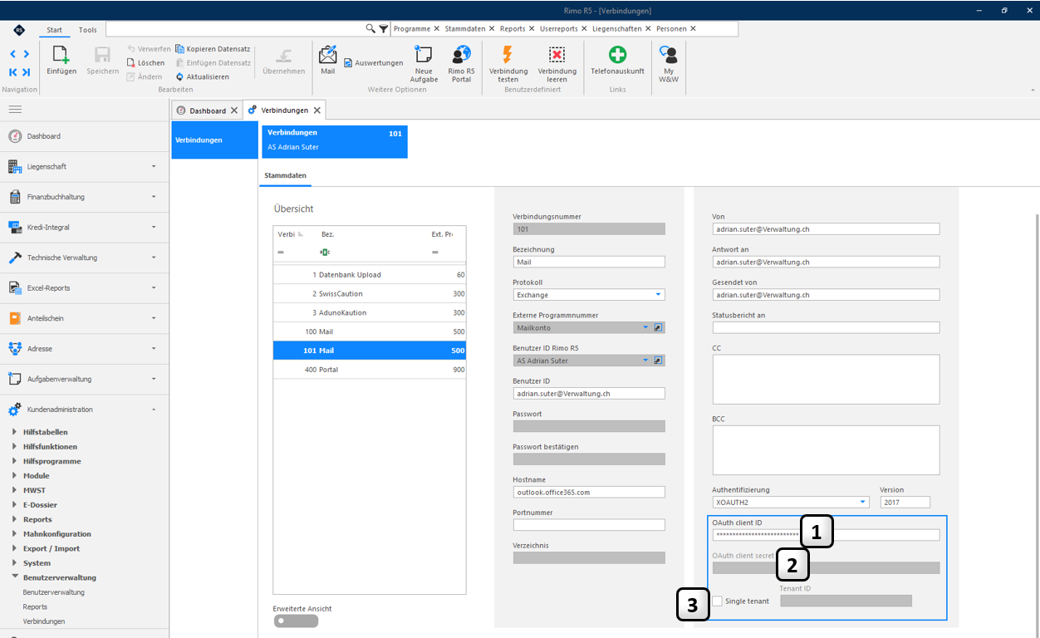
Task: Click the OAuth client ID field
Action: point(826,535)
